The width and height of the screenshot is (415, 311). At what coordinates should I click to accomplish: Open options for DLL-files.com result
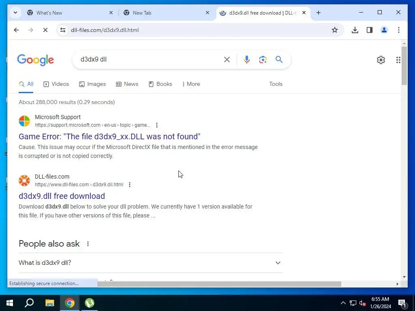[129, 185]
